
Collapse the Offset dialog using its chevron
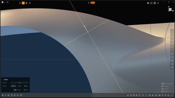(x=3, y=80)
